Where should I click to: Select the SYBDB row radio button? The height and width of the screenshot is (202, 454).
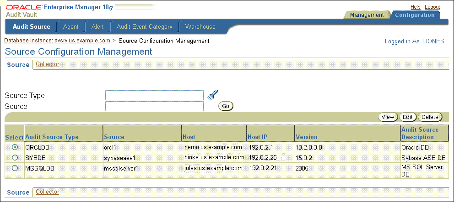[15, 158]
